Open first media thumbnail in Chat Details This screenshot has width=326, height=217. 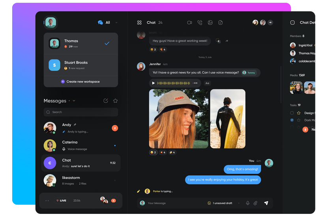296,87
